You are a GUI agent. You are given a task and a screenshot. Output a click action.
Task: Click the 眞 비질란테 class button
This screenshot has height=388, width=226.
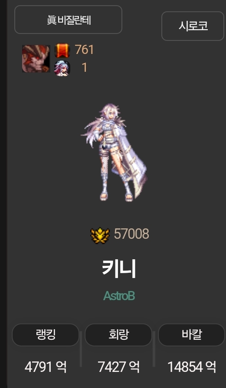click(x=69, y=20)
